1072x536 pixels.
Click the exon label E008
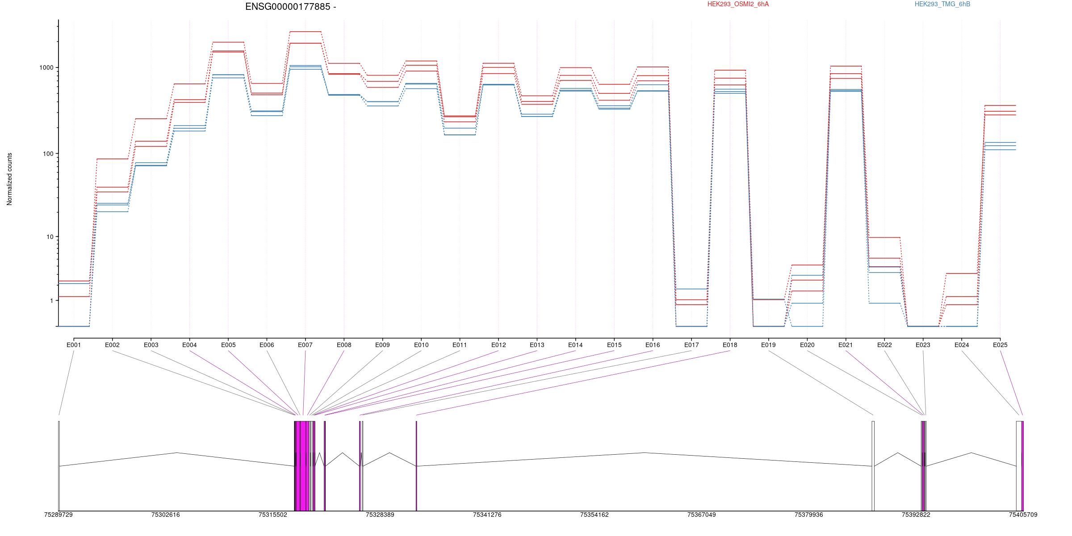click(344, 345)
